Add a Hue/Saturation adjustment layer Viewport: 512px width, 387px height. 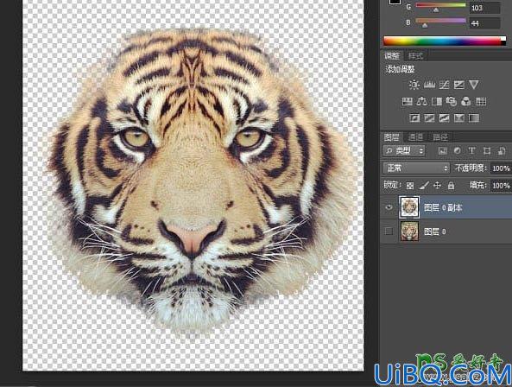coord(407,102)
